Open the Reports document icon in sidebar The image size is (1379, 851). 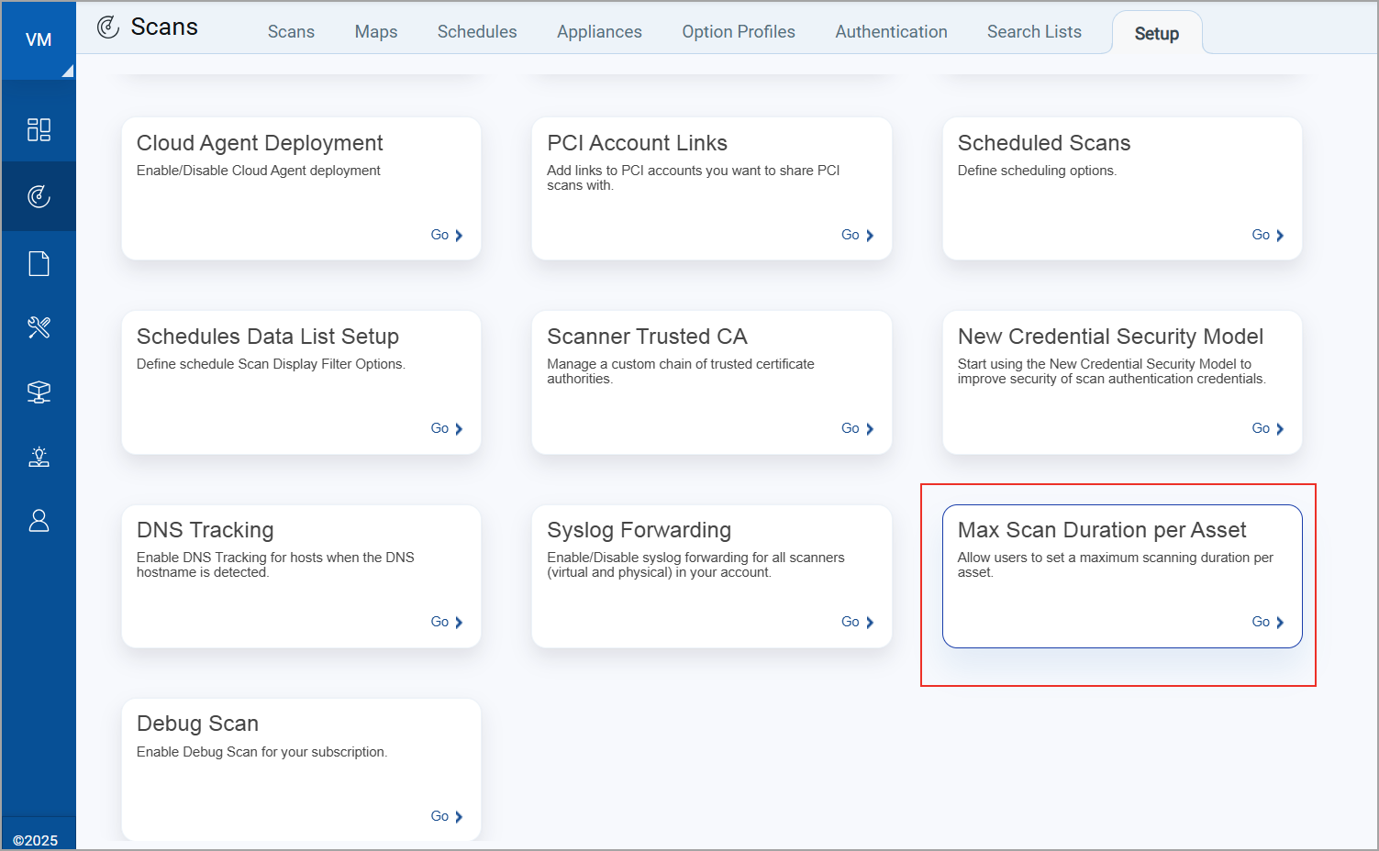[x=39, y=264]
